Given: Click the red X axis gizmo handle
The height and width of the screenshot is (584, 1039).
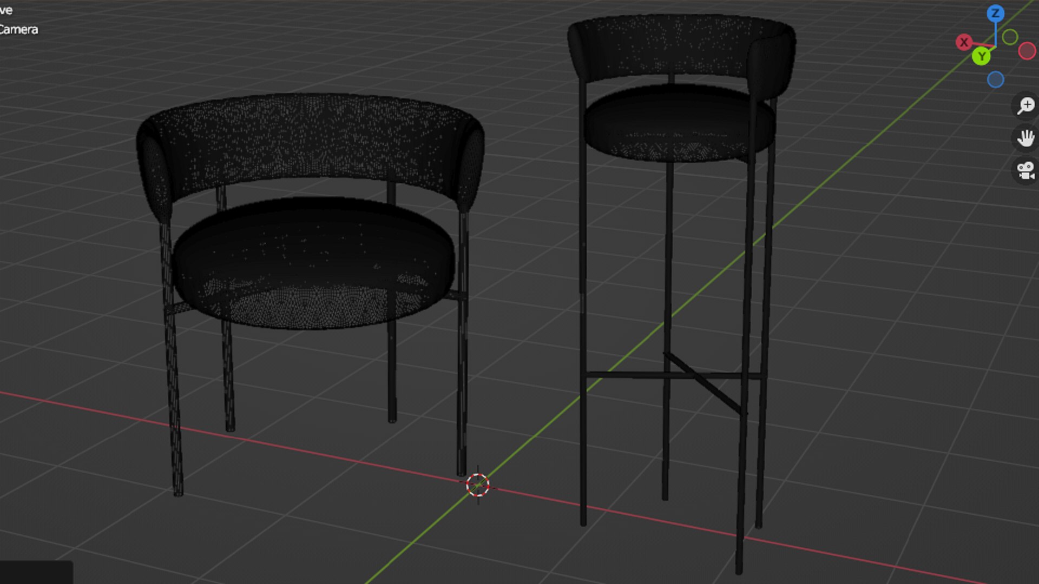Looking at the screenshot, I should click(964, 42).
